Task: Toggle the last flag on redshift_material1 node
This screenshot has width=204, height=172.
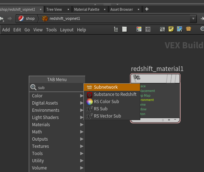Action: point(177,79)
